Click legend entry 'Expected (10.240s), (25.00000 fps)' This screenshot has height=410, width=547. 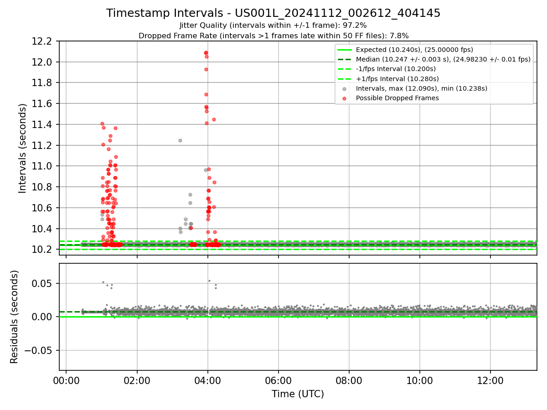click(414, 50)
